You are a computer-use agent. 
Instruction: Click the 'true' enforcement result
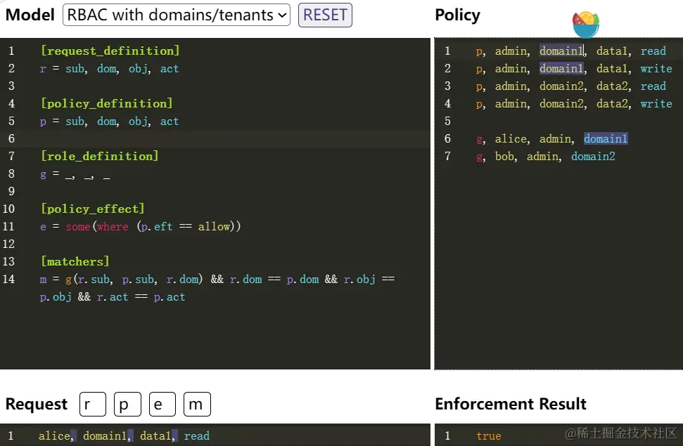click(489, 436)
